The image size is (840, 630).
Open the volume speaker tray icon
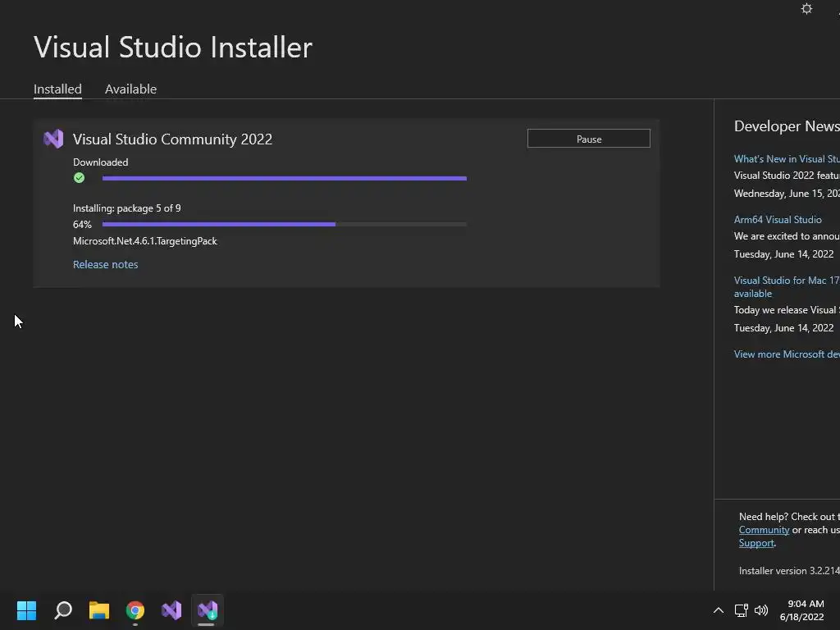pyautogui.click(x=760, y=610)
